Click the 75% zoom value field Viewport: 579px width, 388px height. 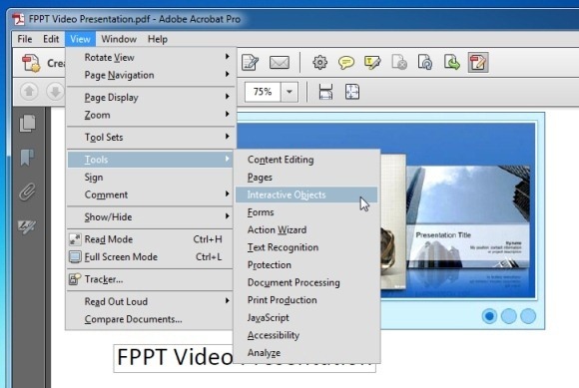click(263, 92)
